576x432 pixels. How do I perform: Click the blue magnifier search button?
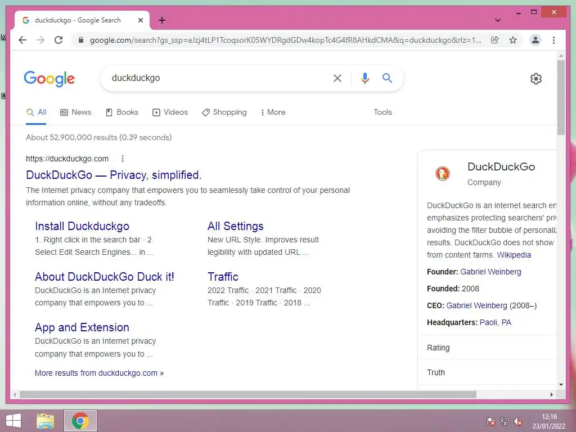click(x=387, y=78)
